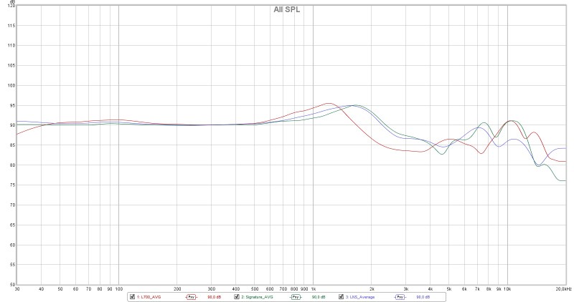574x302 pixels.
Task: Click the dB unit label above the vertical axis
Action: click(x=12, y=2)
